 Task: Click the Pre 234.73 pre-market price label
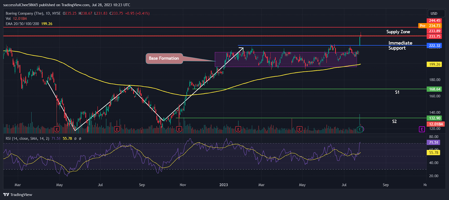[430, 26]
